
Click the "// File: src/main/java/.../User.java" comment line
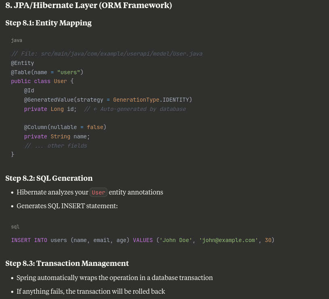(107, 54)
